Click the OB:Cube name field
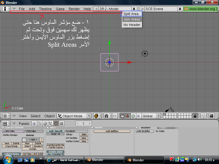The image size is (219, 164). [35, 131]
